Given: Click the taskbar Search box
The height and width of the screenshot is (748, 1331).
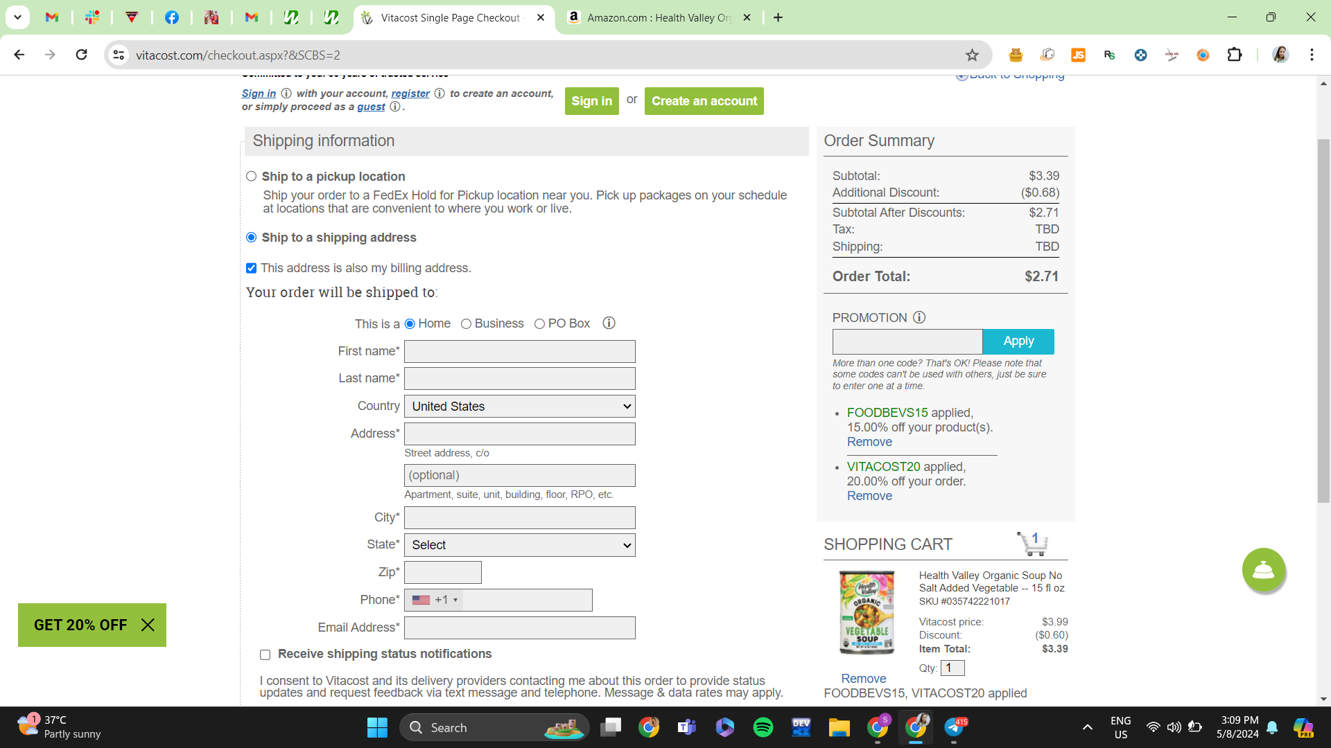Looking at the screenshot, I should tap(494, 727).
